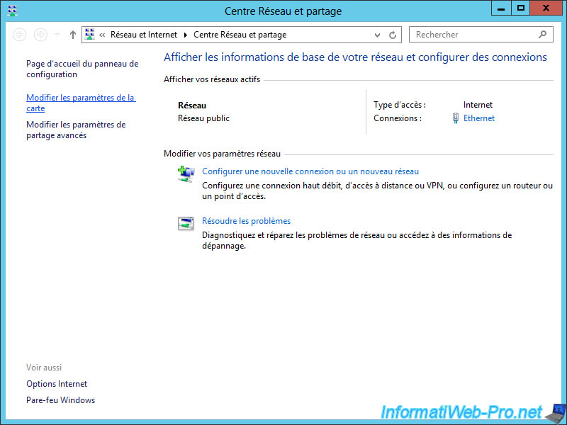Close the Centre Réseau et partage window
This screenshot has width=567, height=425.
point(546,8)
